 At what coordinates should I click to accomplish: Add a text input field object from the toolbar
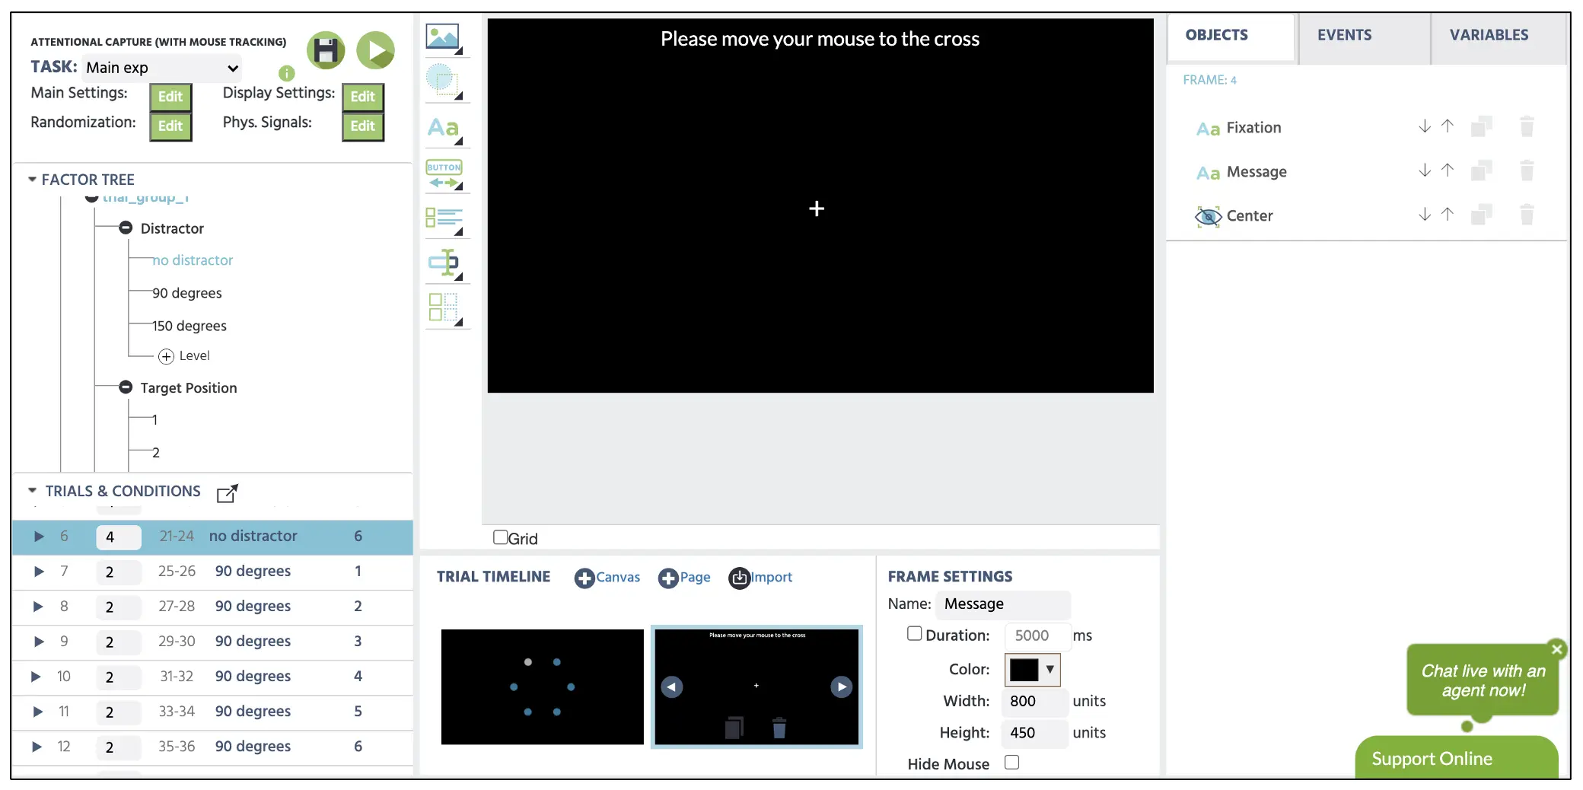point(444,264)
